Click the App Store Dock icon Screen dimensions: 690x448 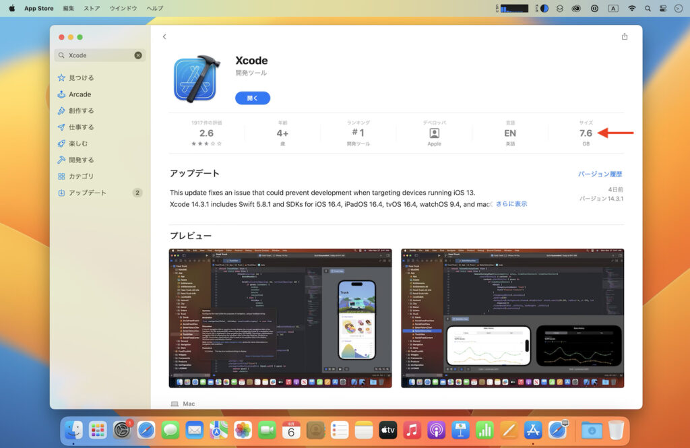(x=533, y=430)
